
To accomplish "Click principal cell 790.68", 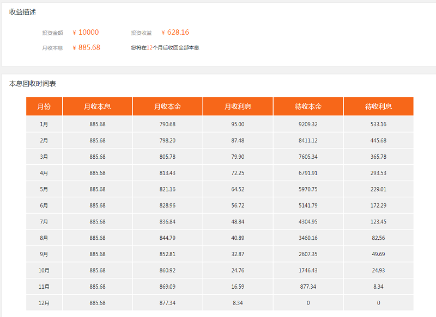I will pos(167,125).
